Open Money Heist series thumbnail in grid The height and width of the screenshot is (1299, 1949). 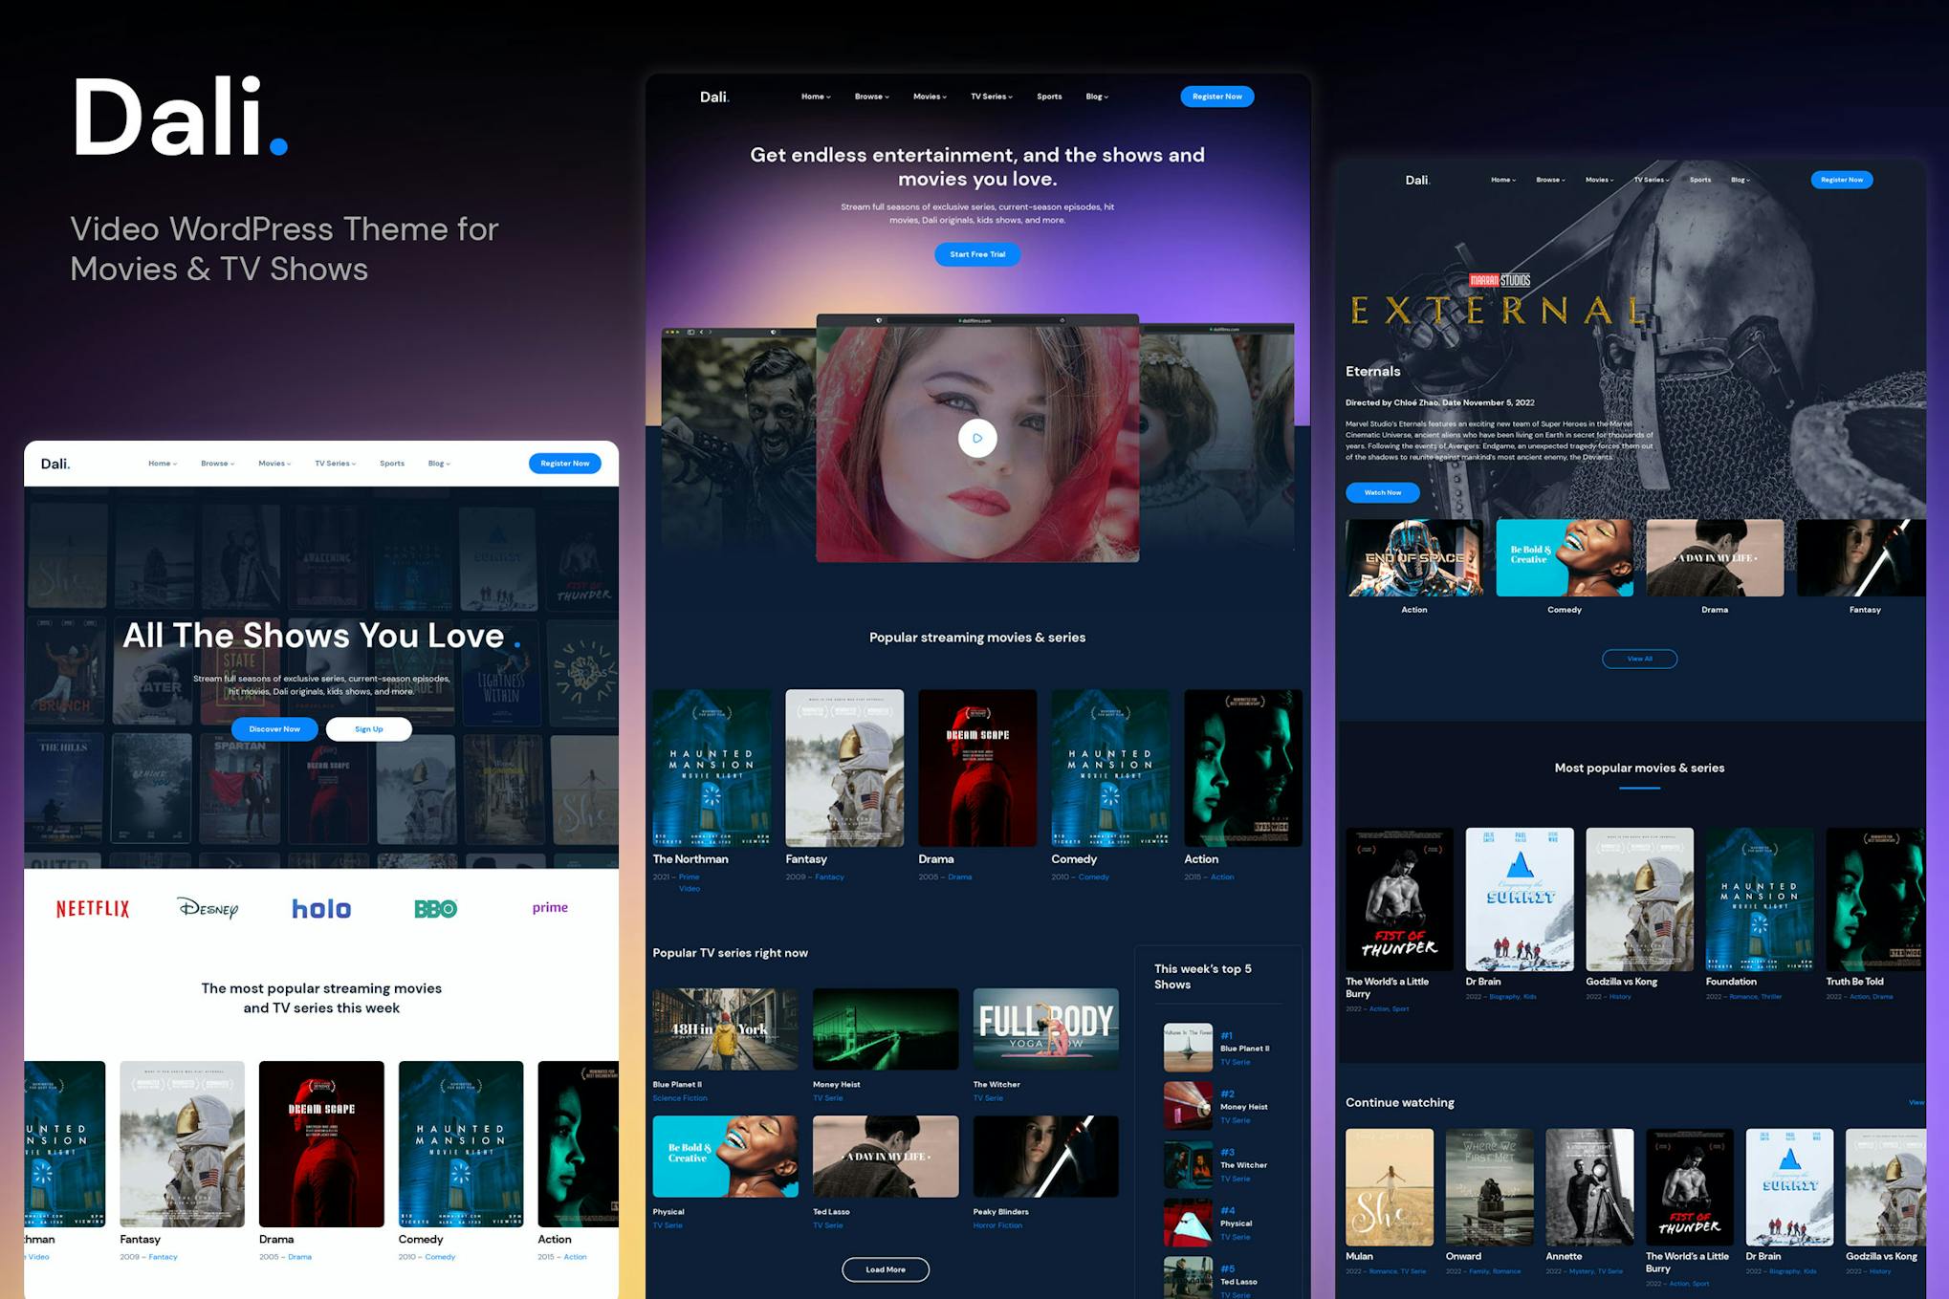click(x=886, y=1029)
